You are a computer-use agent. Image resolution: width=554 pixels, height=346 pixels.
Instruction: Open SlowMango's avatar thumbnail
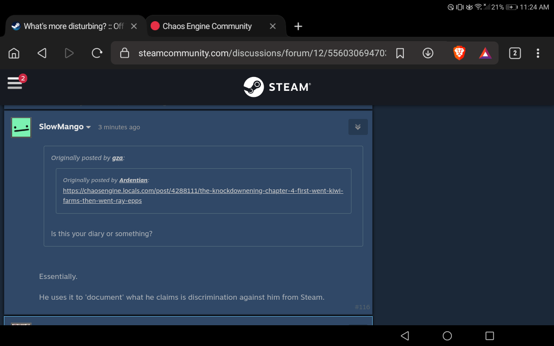click(21, 128)
